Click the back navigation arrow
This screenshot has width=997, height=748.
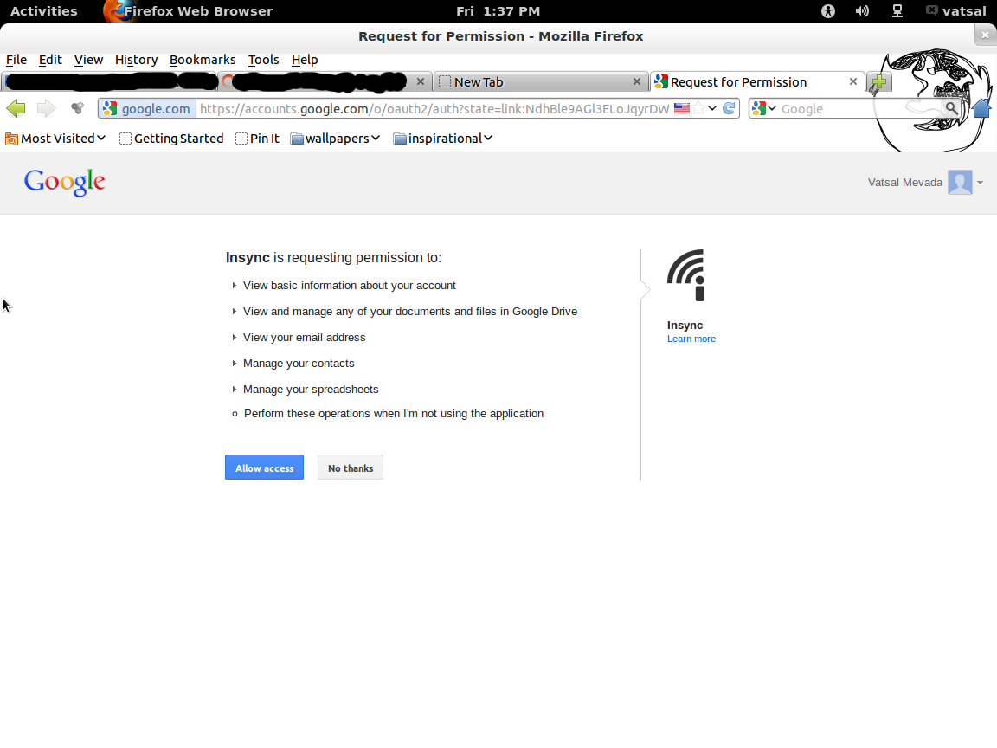pos(16,107)
